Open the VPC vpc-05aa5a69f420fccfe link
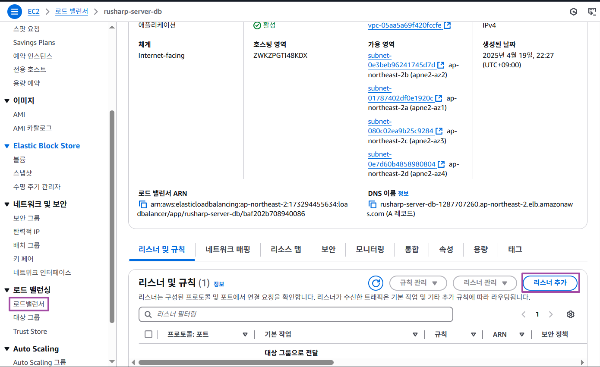The image size is (600, 367). point(405,25)
